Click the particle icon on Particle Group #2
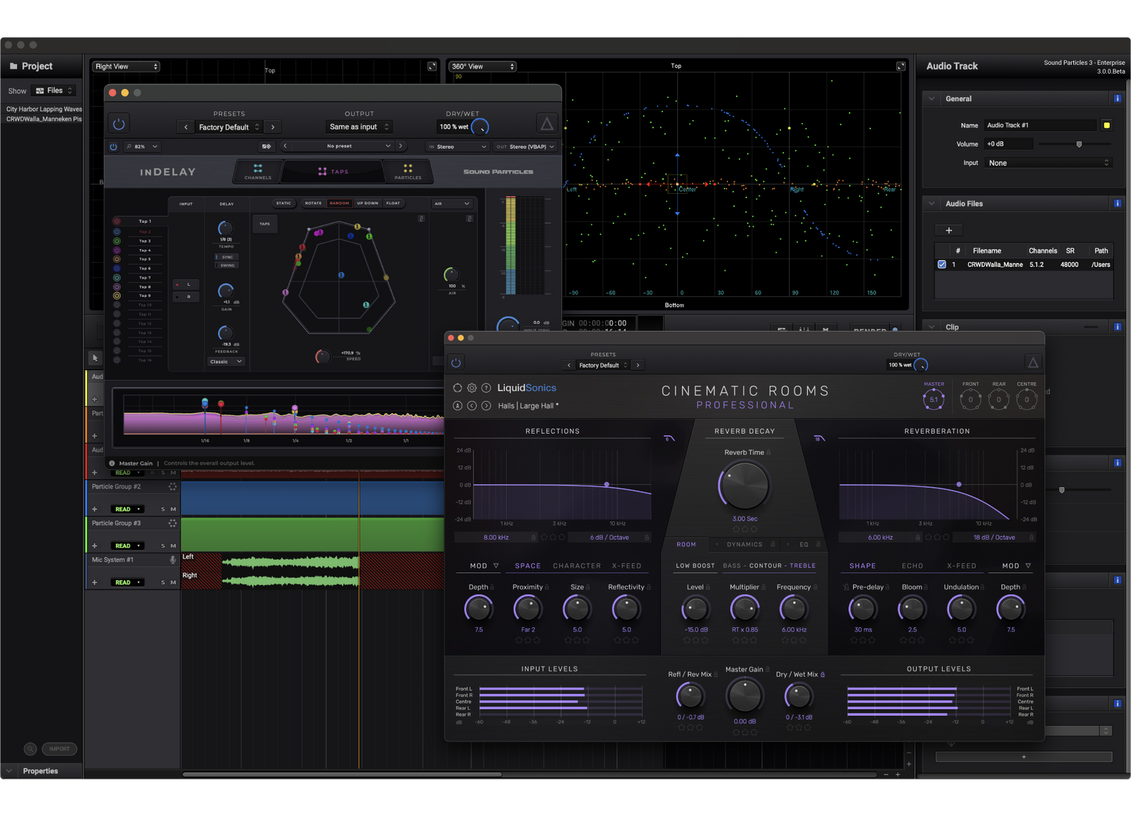1131x817 pixels. click(x=172, y=487)
